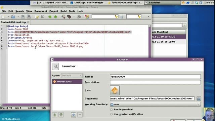Viewport: 215px width, 121px height.
Task: Collapse the [Desktop Entry] fold marker
Action: [7, 26]
